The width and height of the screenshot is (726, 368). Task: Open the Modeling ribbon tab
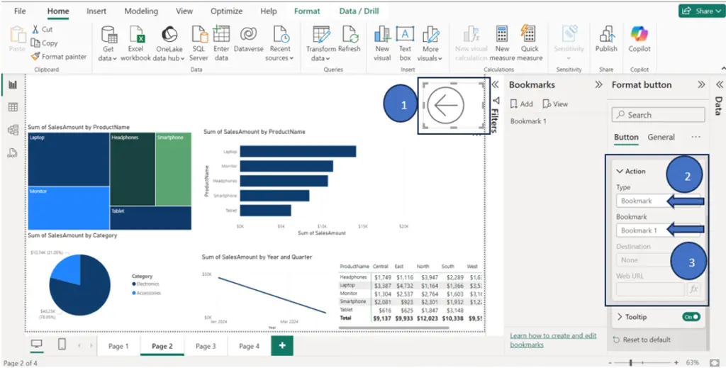[141, 11]
